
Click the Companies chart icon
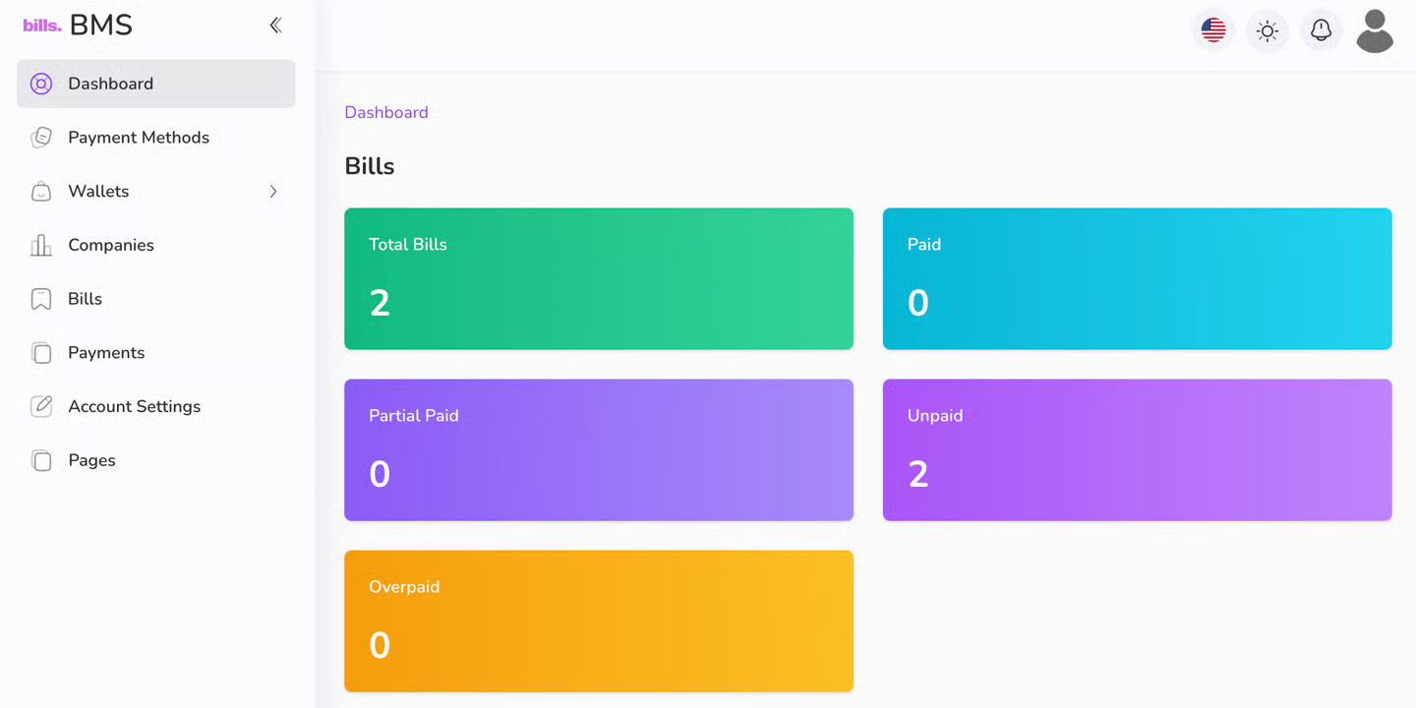(41, 245)
